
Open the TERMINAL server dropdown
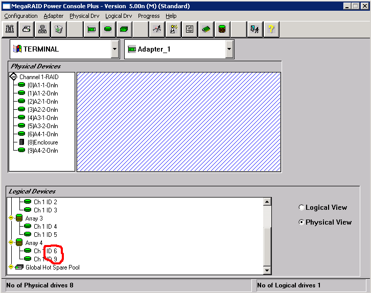point(114,50)
